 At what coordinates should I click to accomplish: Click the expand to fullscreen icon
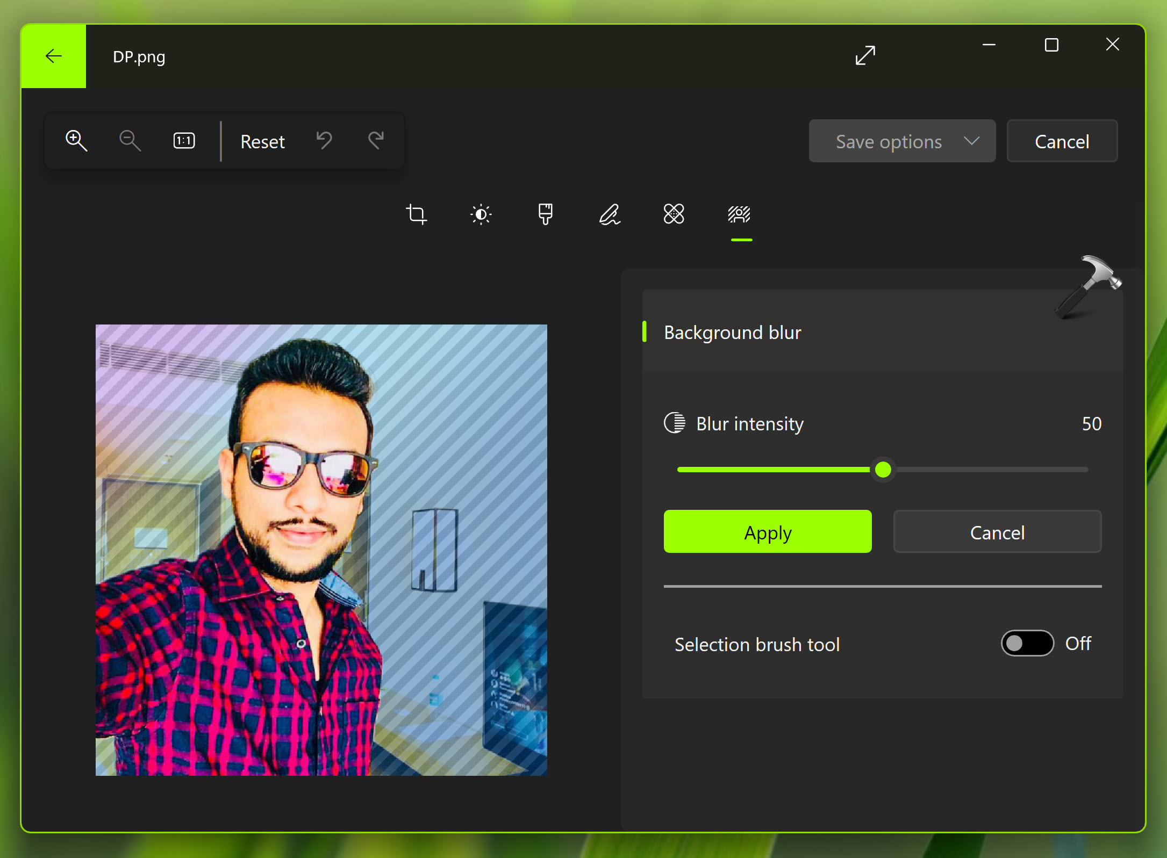(x=866, y=56)
